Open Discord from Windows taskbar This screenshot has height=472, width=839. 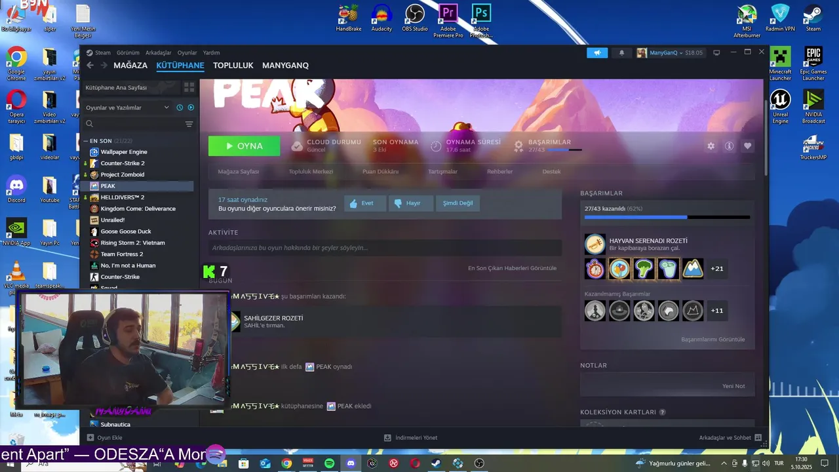click(351, 463)
